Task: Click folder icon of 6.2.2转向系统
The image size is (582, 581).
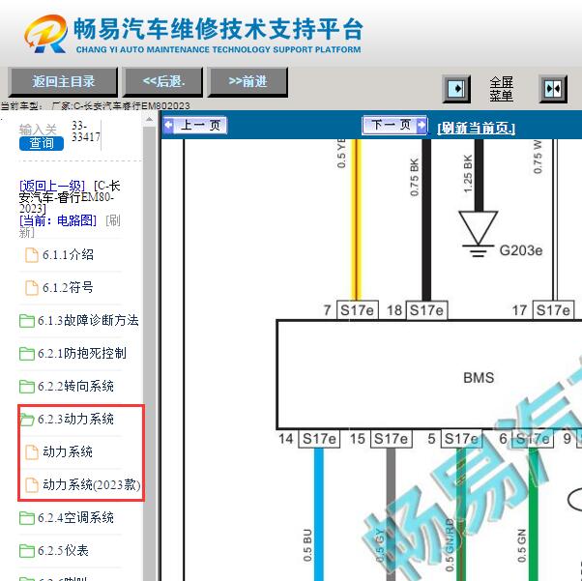Action: pyautogui.click(x=27, y=387)
